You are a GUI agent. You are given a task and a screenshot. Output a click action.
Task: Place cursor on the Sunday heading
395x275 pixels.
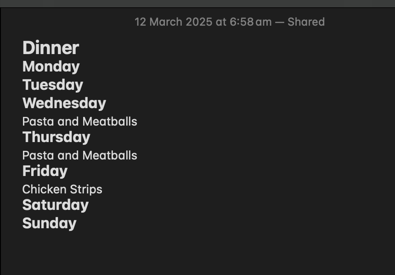50,224
